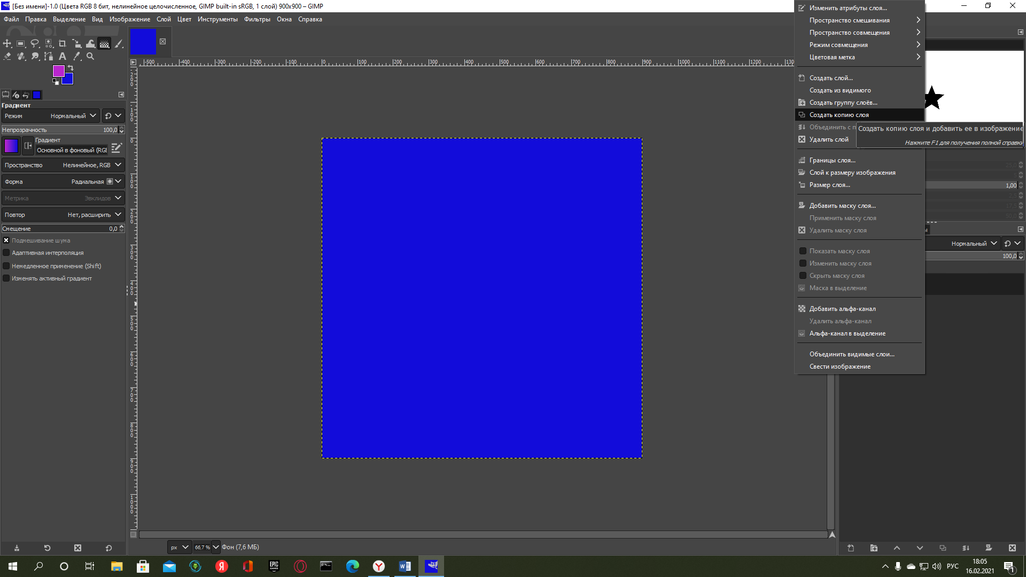Select the Zoom tool in toolbar

[x=89, y=56]
